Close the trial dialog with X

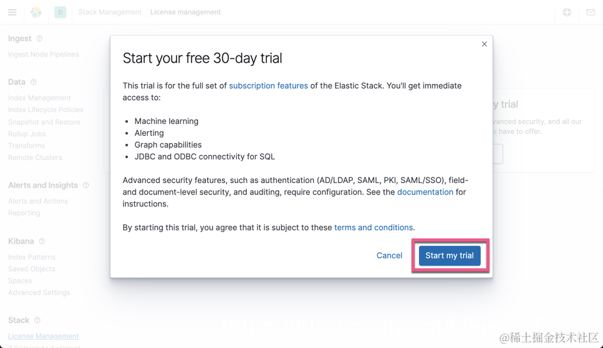point(484,44)
